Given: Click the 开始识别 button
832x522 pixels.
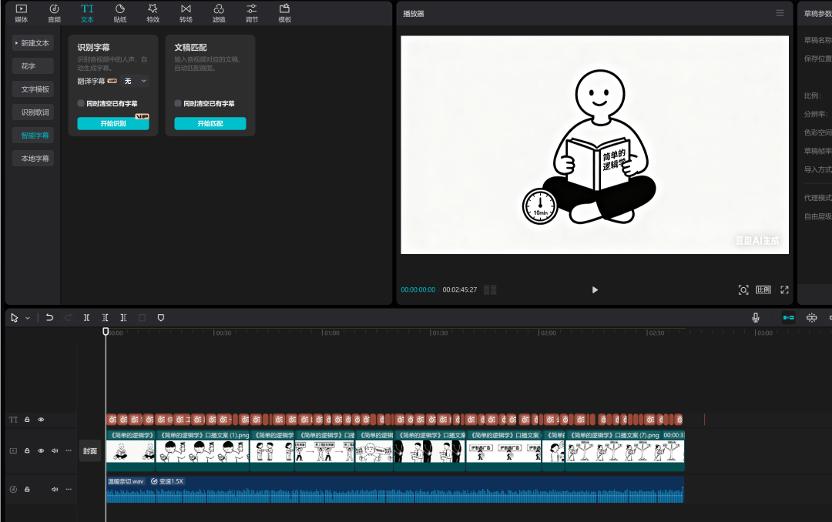Looking at the screenshot, I should [x=112, y=124].
